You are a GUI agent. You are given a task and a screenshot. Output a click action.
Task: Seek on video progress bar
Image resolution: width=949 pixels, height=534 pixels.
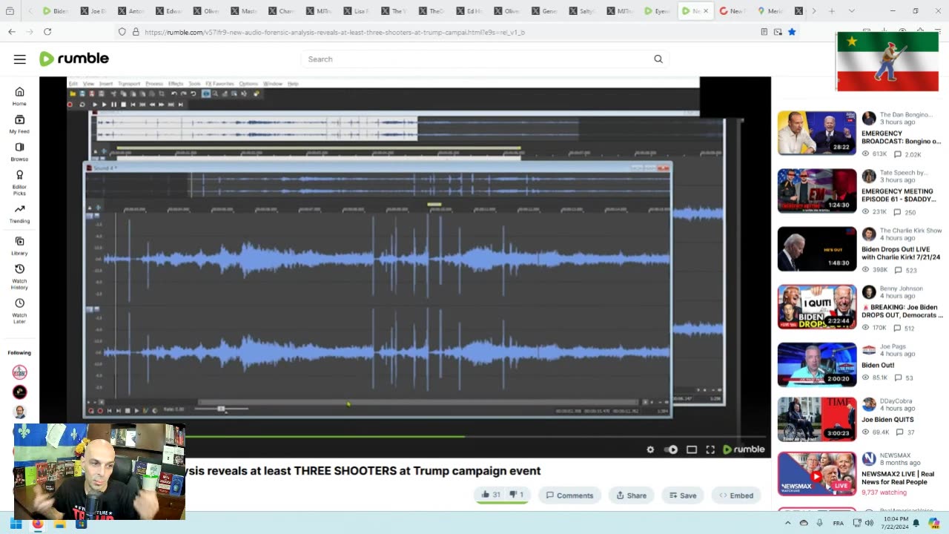405,437
